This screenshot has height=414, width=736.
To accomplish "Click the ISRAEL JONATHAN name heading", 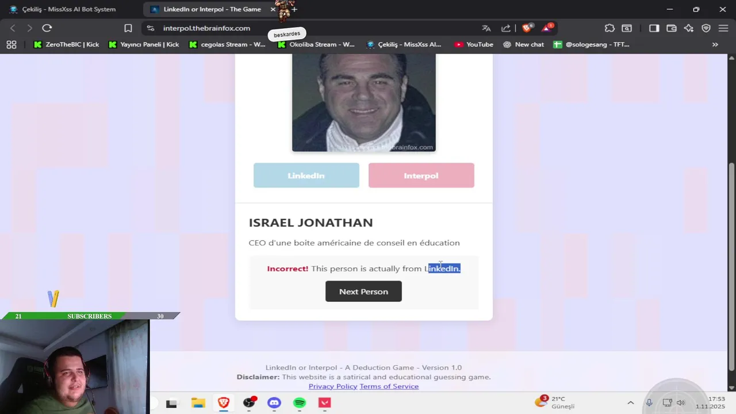I will [x=310, y=223].
